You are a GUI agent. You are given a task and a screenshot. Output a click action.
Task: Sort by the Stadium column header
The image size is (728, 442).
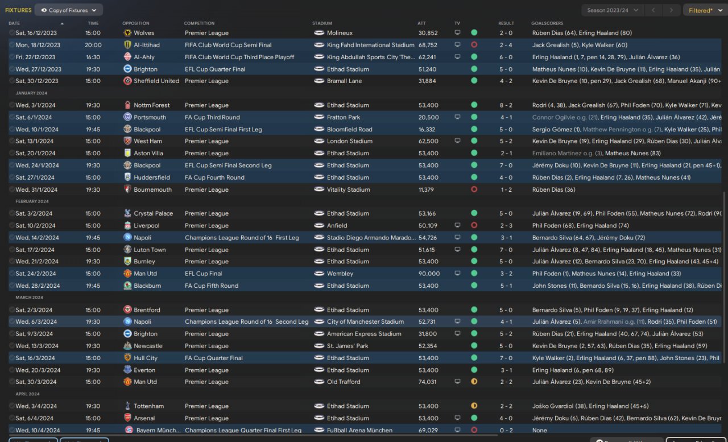click(322, 23)
